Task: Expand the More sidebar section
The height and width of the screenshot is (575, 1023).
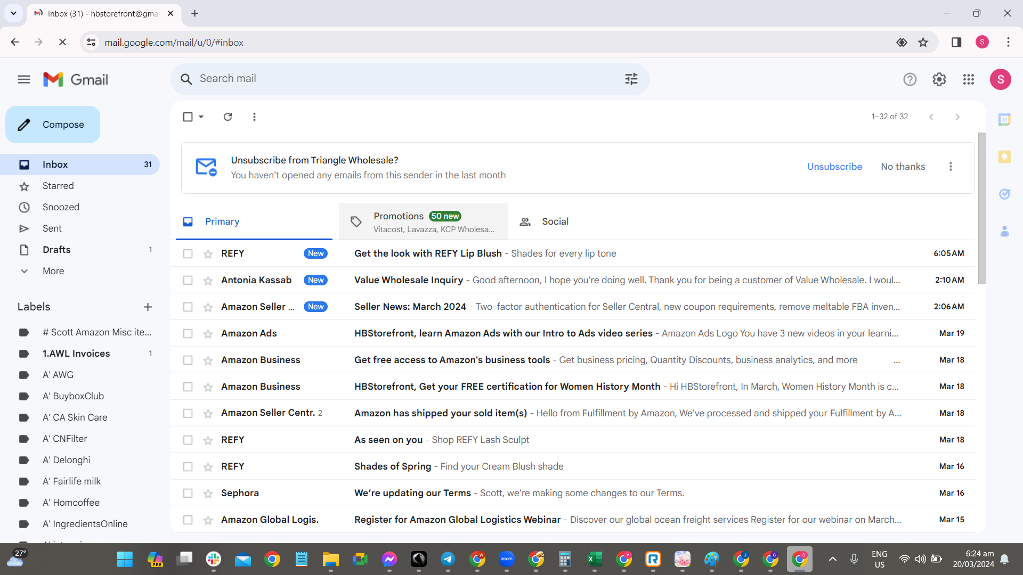Action: [x=53, y=271]
